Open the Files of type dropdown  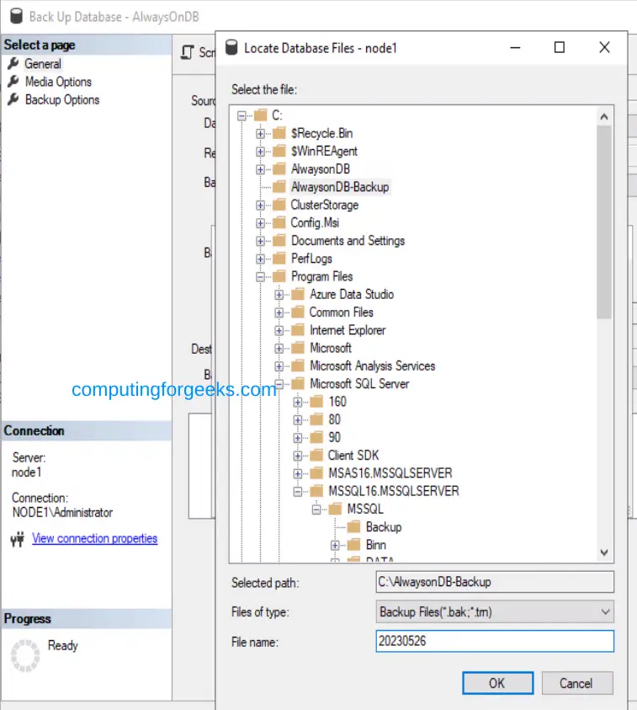point(495,612)
